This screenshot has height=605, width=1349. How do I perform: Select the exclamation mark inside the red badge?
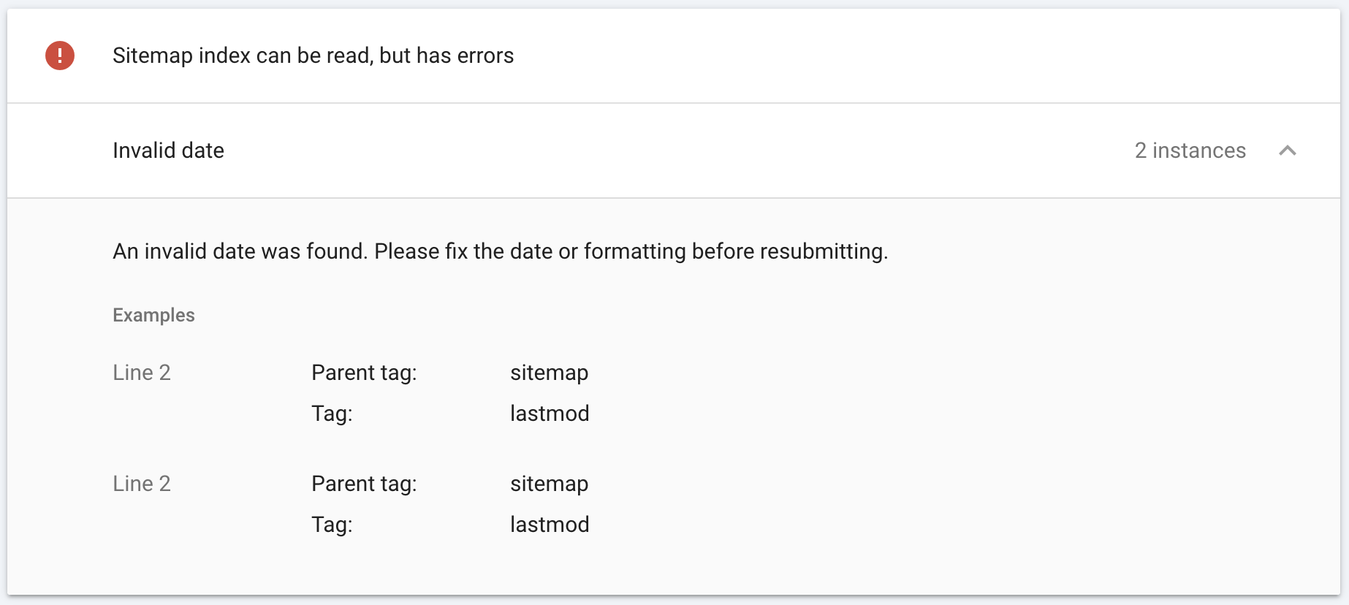(60, 55)
